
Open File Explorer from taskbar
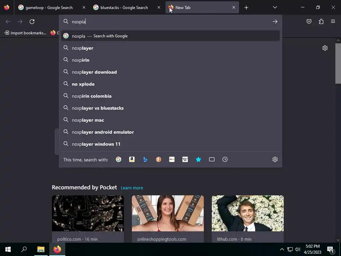(x=41, y=249)
